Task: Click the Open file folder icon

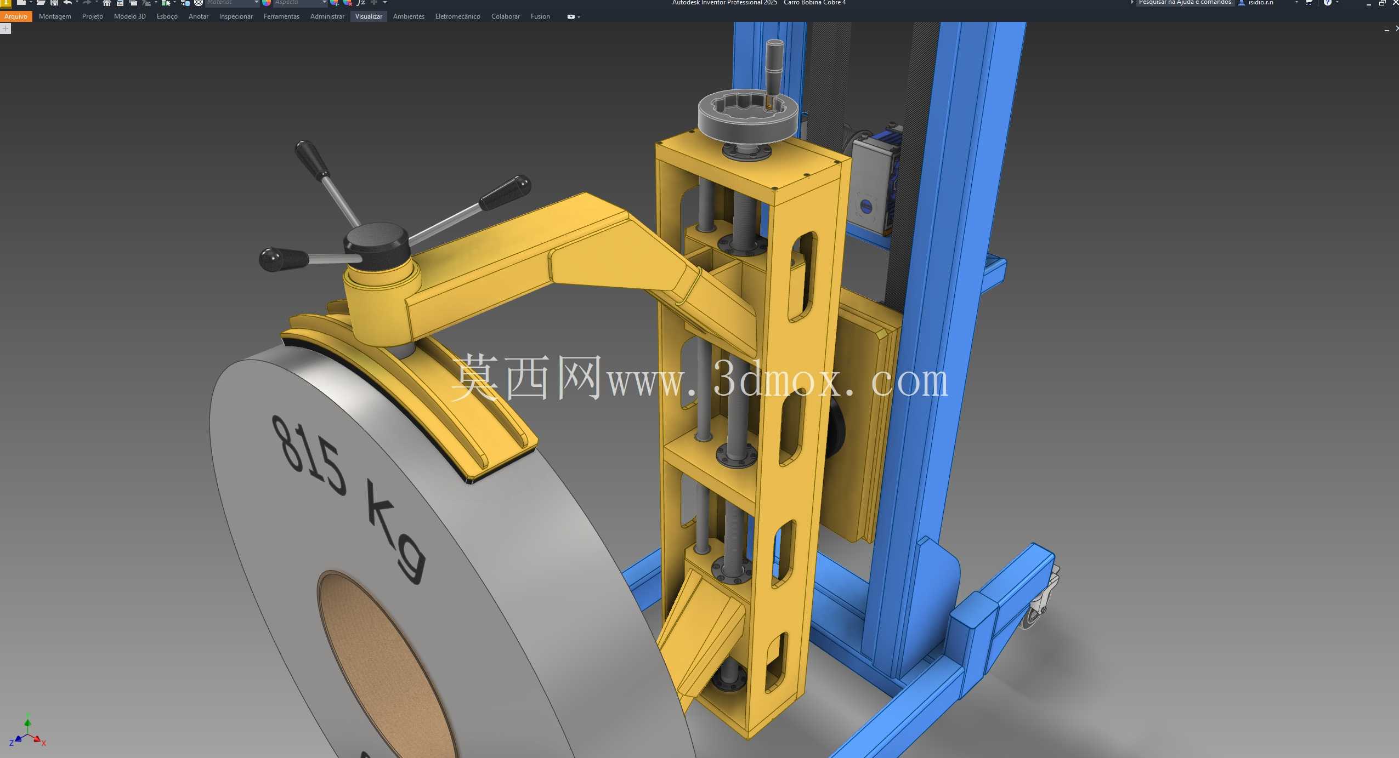Action: (x=41, y=3)
